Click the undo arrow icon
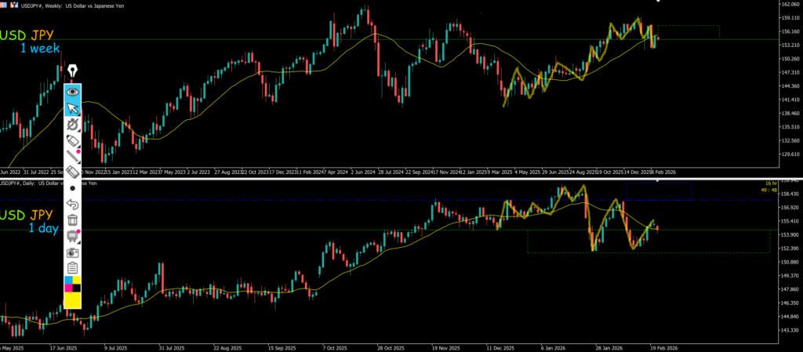Image resolution: width=803 pixels, height=352 pixels. click(73, 205)
